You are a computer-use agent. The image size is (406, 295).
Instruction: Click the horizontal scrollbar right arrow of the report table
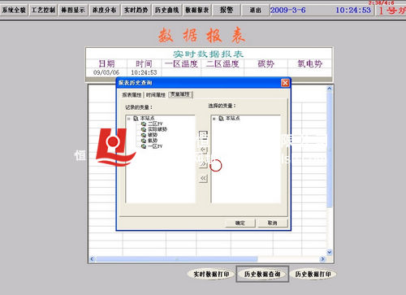click(322, 259)
